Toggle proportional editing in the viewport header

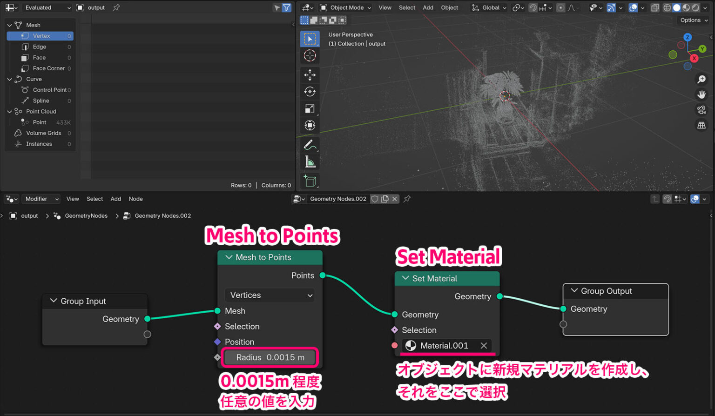(561, 7)
